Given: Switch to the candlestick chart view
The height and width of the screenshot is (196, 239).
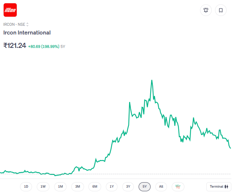Looking at the screenshot, I should tap(178, 187).
